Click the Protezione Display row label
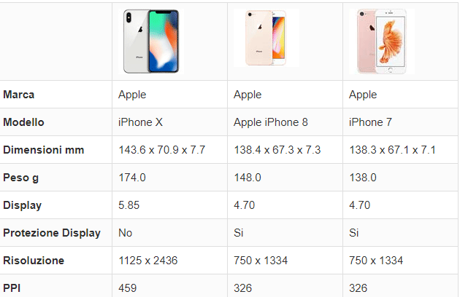460x297 pixels. pos(52,233)
